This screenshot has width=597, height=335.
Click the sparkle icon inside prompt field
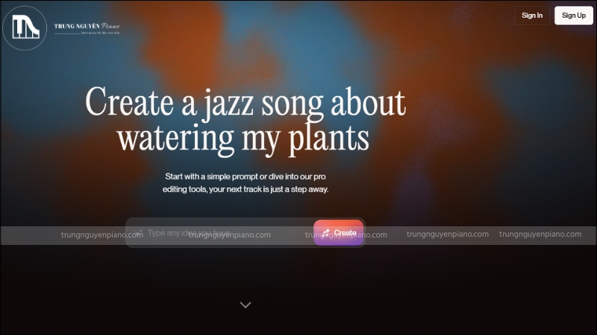[x=138, y=232]
